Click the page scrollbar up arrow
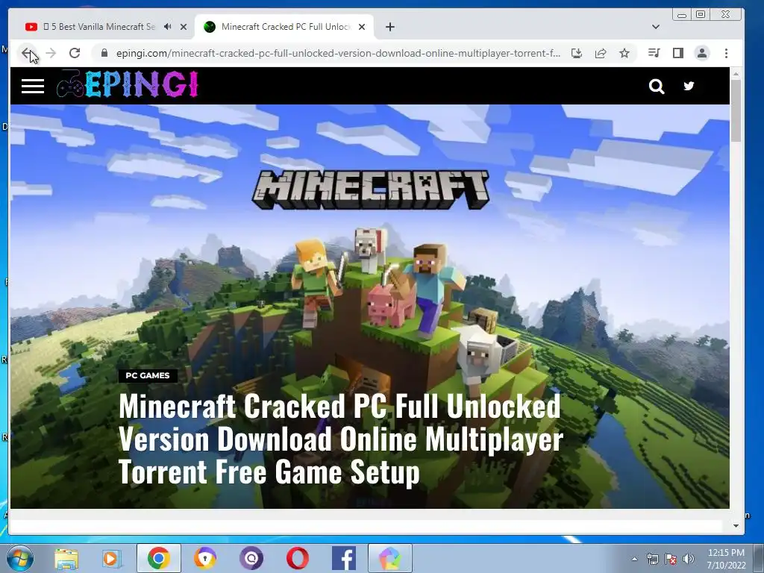 coord(736,74)
